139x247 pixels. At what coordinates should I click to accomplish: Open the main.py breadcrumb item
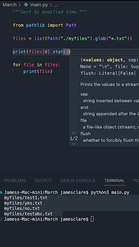39,5
